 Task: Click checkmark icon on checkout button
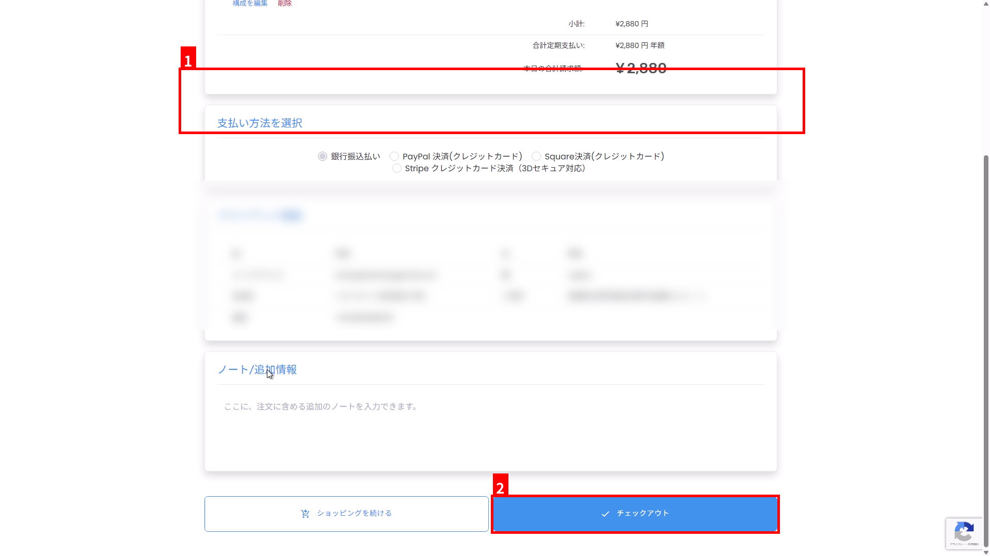[605, 514]
